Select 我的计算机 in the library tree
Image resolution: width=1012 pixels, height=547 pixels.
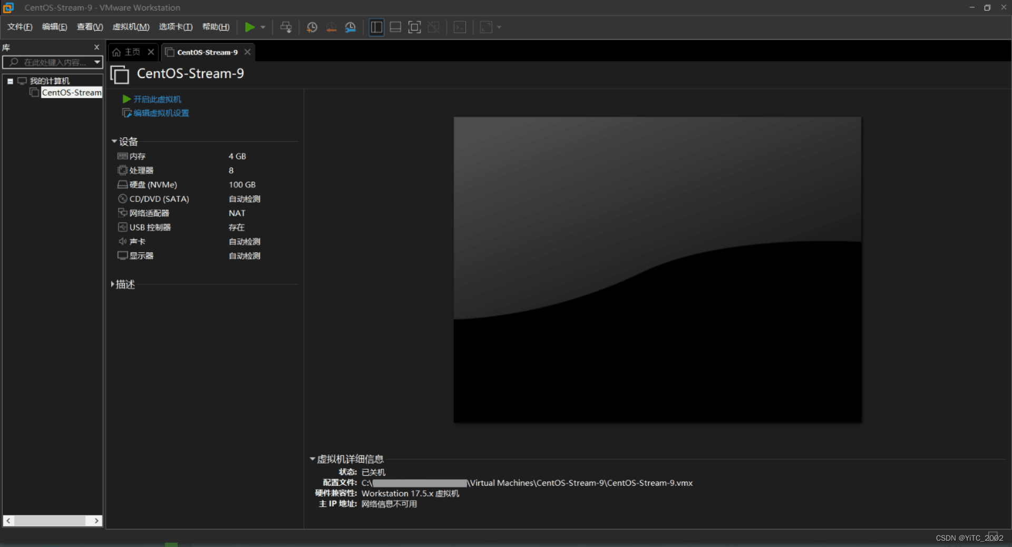pyautogui.click(x=50, y=81)
